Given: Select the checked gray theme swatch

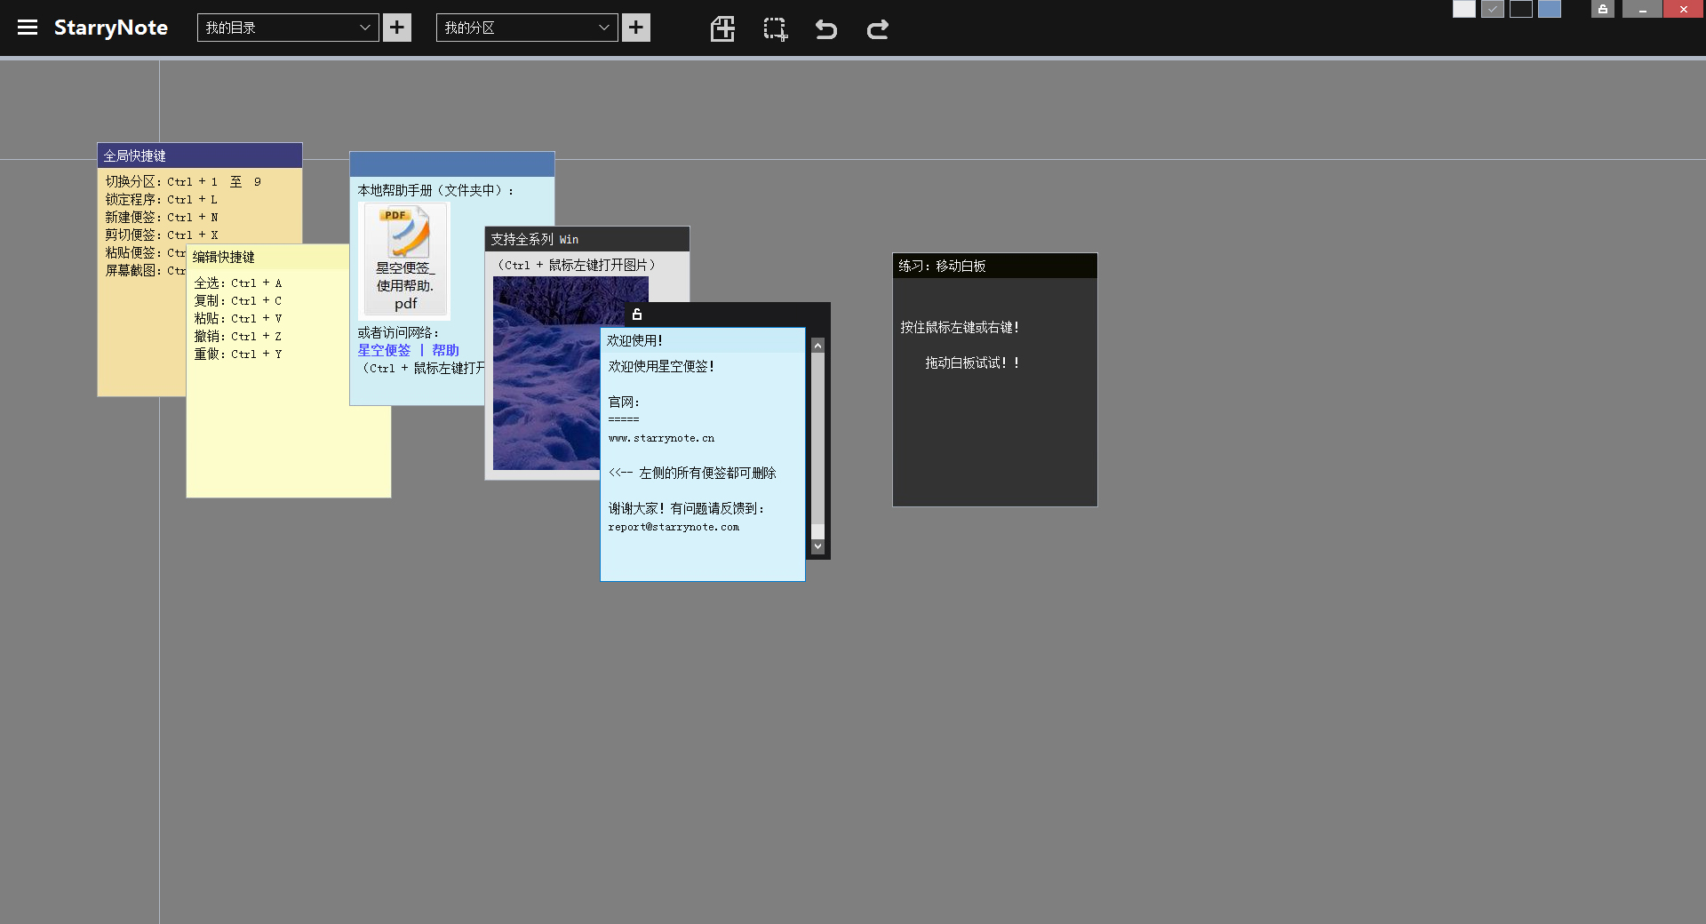Looking at the screenshot, I should [1493, 9].
